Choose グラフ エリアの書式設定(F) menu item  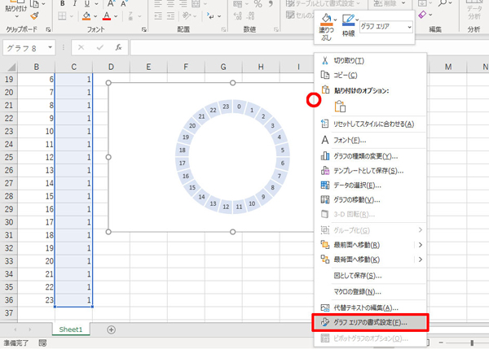(370, 322)
